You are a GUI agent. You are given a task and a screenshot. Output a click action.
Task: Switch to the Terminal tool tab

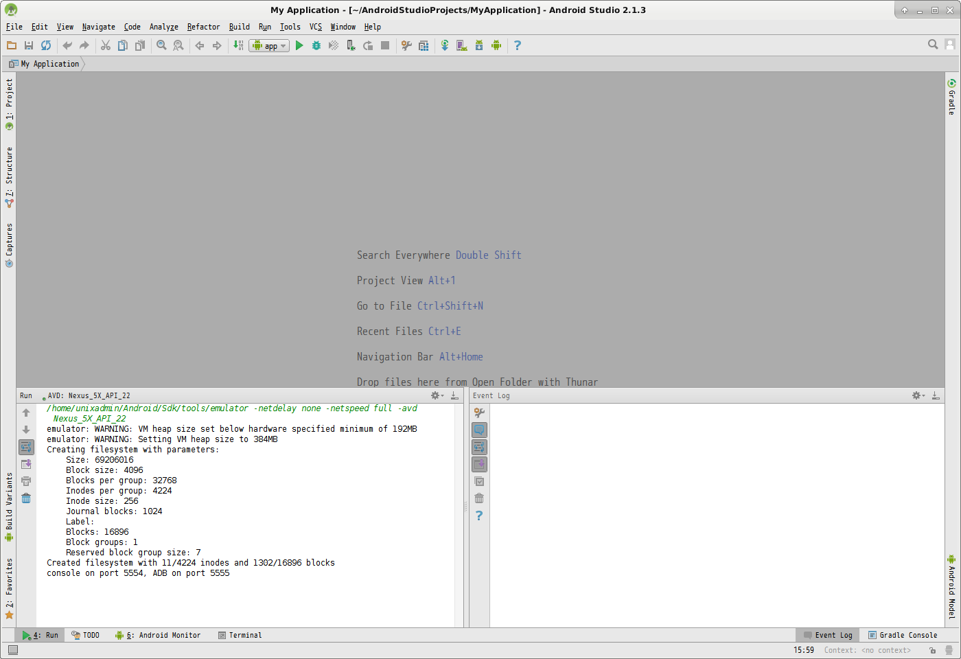pyautogui.click(x=240, y=635)
